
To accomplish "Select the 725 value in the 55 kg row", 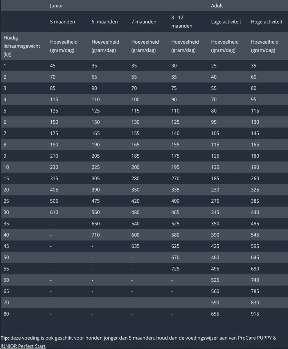I will coord(175,269).
